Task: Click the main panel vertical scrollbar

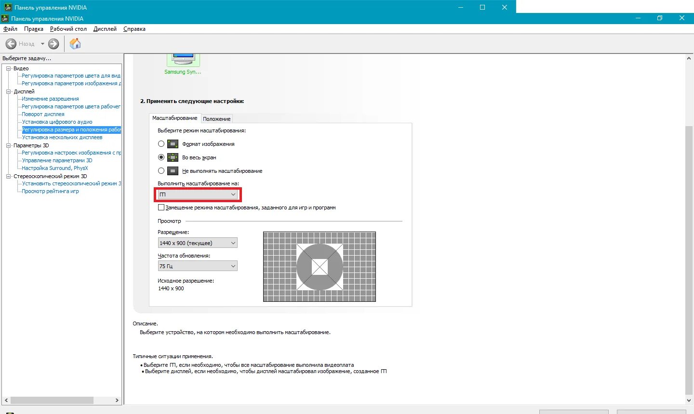Action: pyautogui.click(x=689, y=259)
